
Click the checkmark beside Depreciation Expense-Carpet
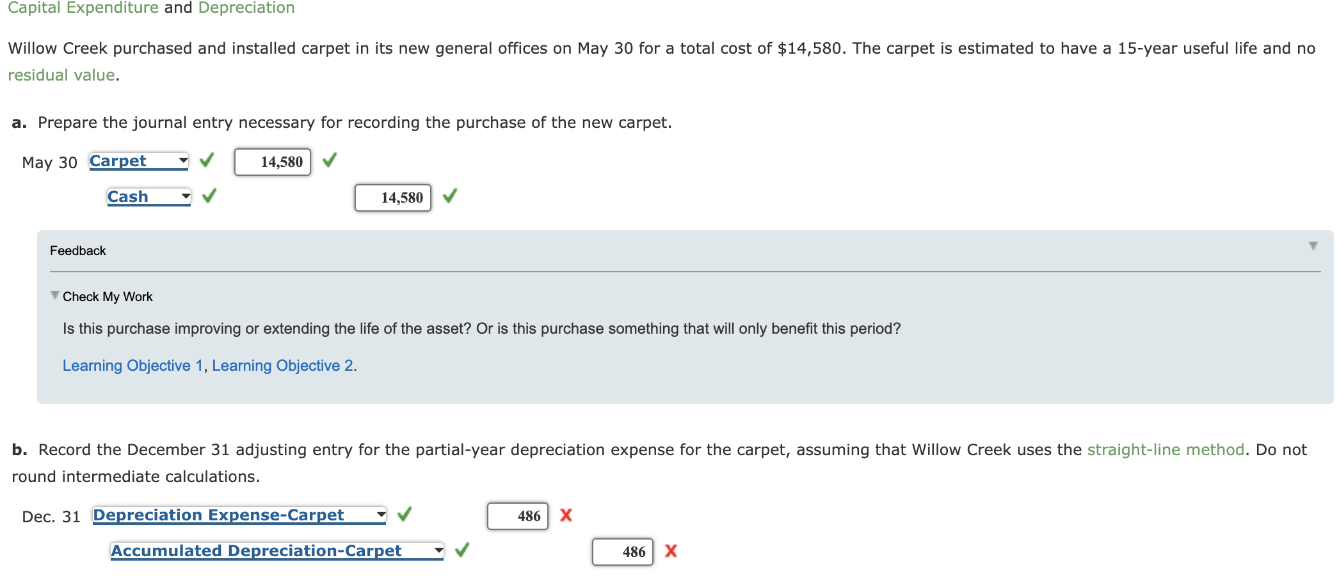click(x=405, y=514)
